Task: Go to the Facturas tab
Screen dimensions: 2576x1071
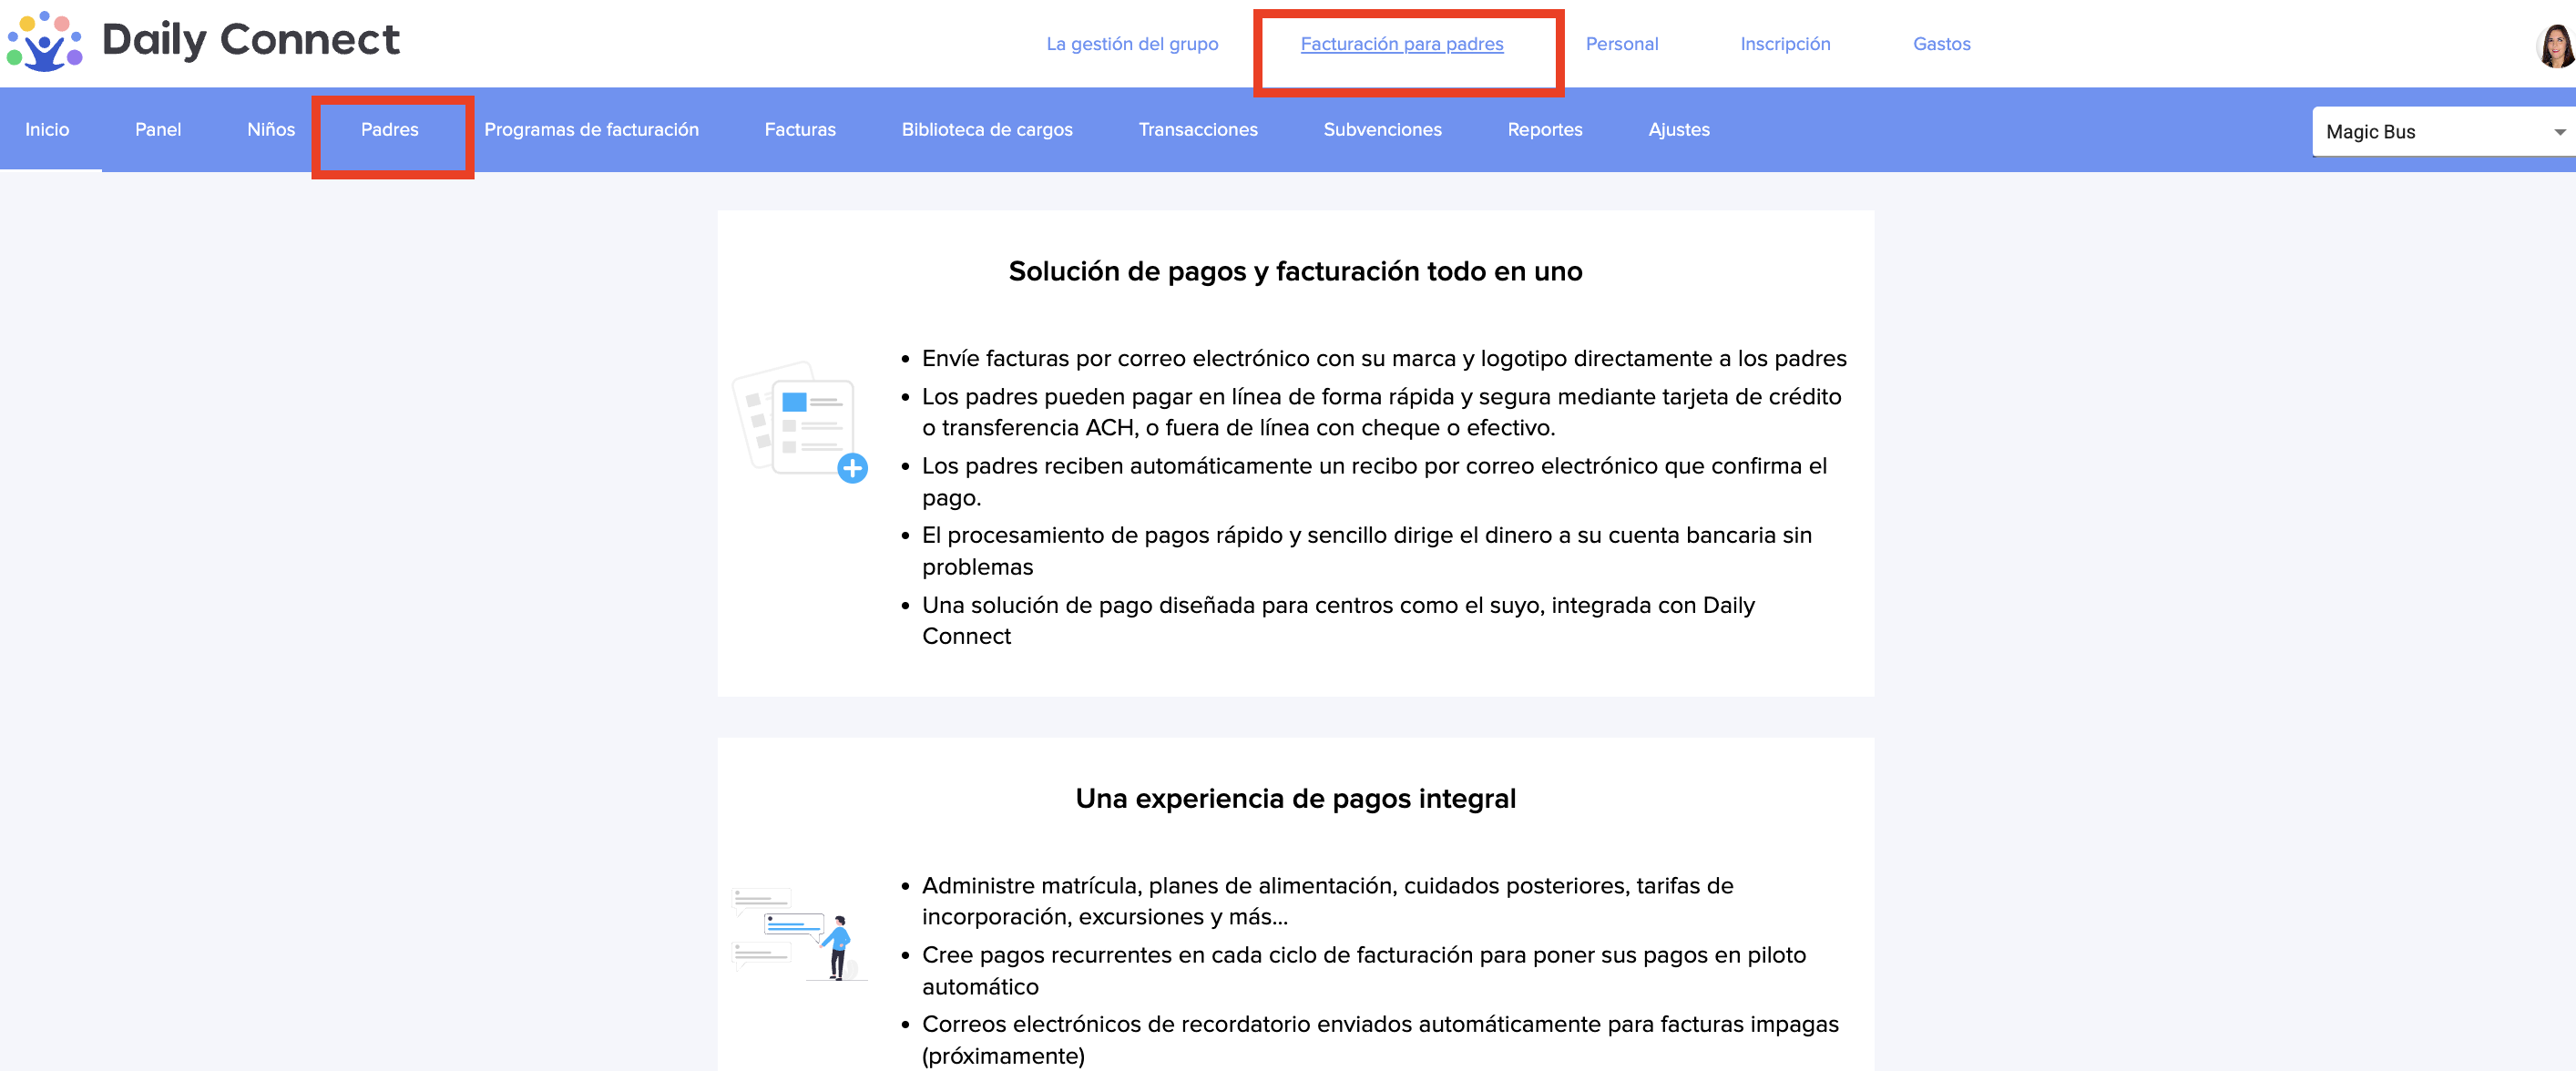Action: click(x=800, y=130)
